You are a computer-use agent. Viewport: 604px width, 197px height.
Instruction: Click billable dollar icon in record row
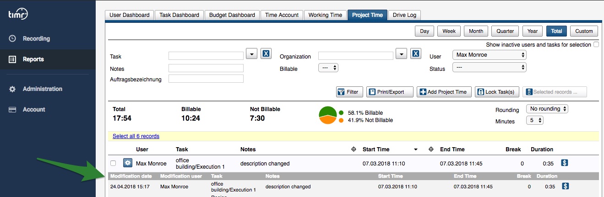[x=565, y=163]
